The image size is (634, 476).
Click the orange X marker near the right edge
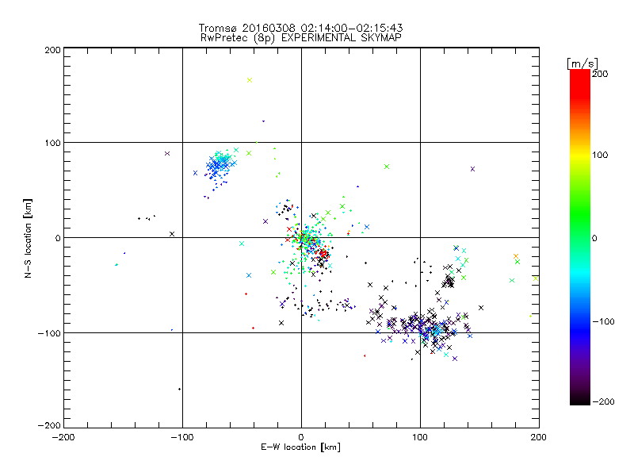pyautogui.click(x=516, y=256)
